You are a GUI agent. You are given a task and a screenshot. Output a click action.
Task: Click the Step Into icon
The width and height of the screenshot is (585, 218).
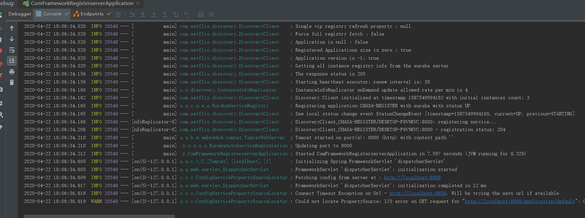(143, 14)
